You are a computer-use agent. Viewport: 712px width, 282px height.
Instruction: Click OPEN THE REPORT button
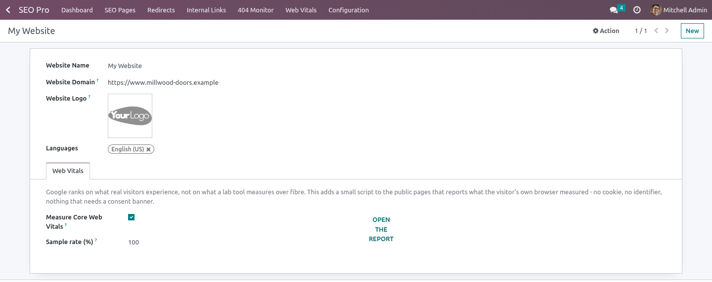click(381, 229)
